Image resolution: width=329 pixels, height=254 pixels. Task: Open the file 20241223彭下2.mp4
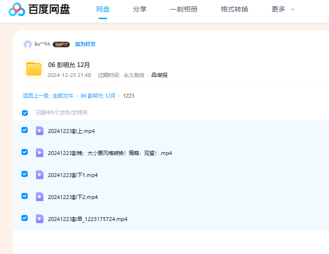click(73, 197)
